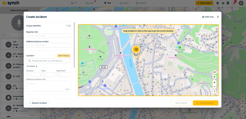Click the Reporter info input field
The height and width of the screenshot is (119, 246).
click(x=48, y=36)
